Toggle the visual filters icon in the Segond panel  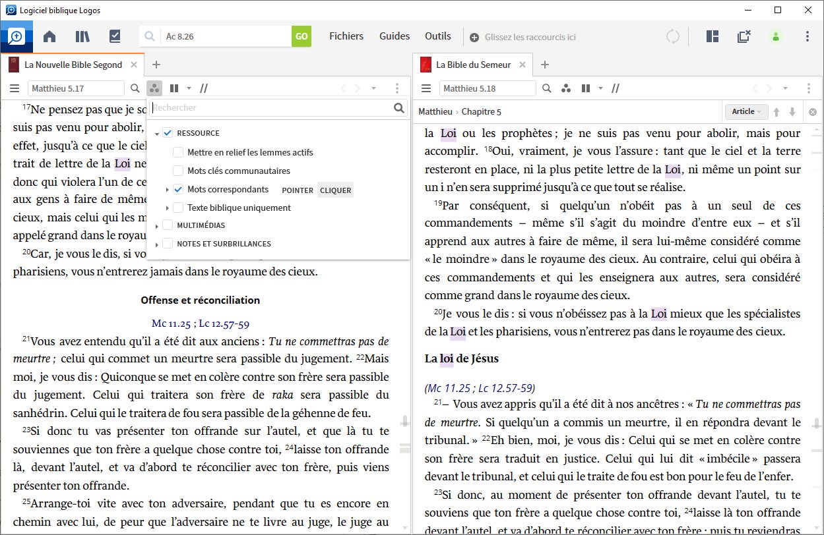click(154, 88)
